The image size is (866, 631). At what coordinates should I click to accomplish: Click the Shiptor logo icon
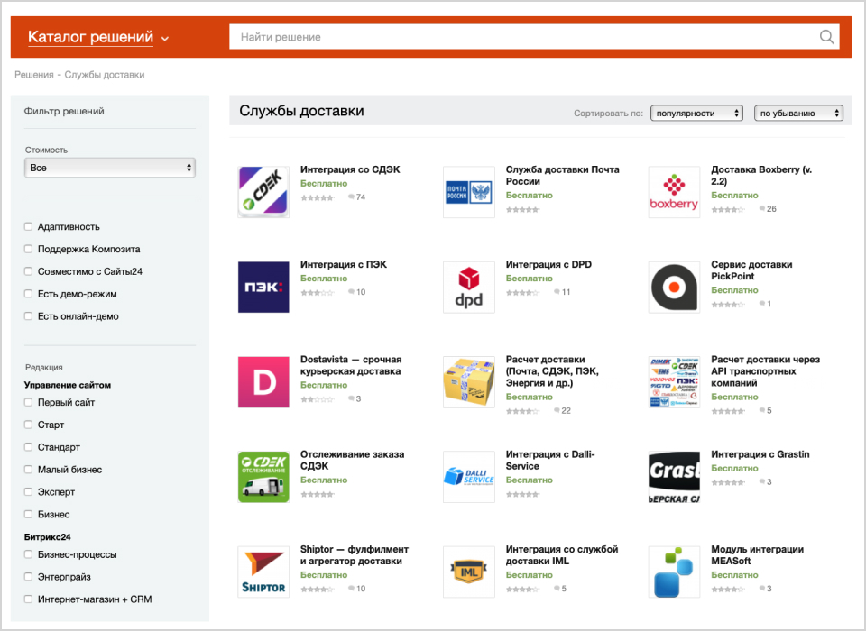point(263,572)
